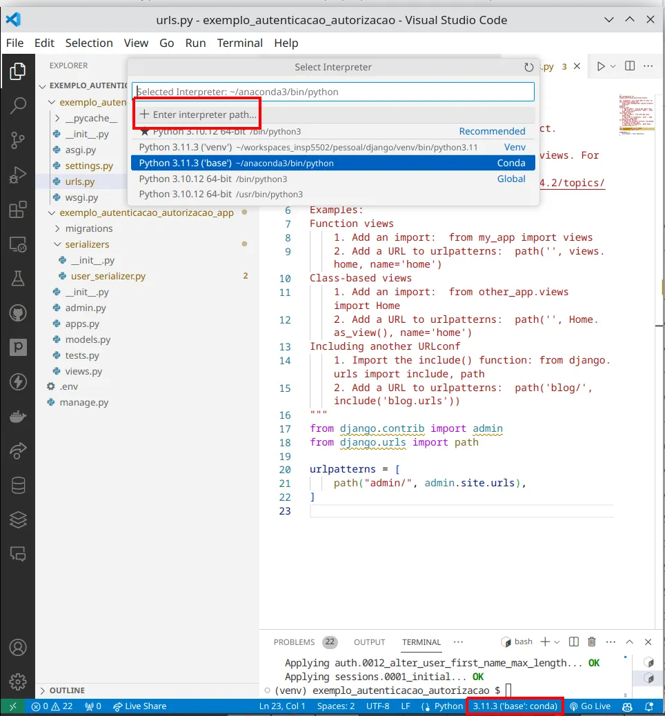Collapse the EXEMPLO_AUTENTIC root folder
Image resolution: width=665 pixels, height=716 pixels.
click(x=43, y=86)
